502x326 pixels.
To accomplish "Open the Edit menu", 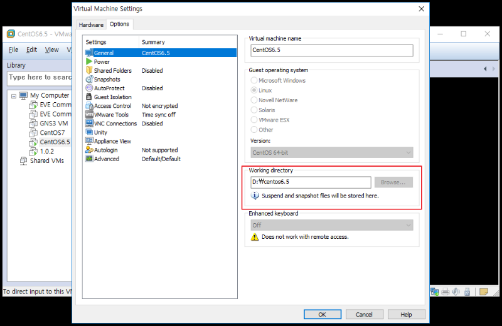I will (31, 50).
